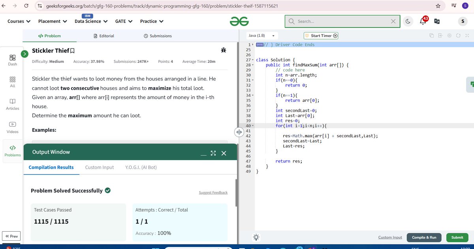The height and width of the screenshot is (249, 474).
Task: Copy code using editor copy icon
Action: [x=432, y=36]
